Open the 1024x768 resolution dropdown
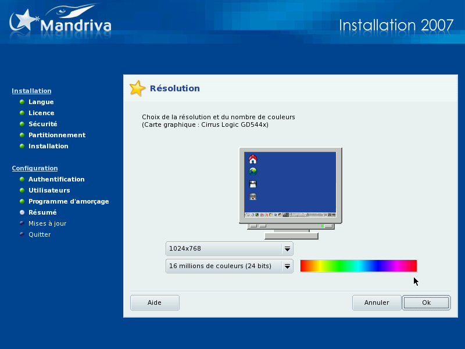This screenshot has width=465, height=349. [229, 249]
